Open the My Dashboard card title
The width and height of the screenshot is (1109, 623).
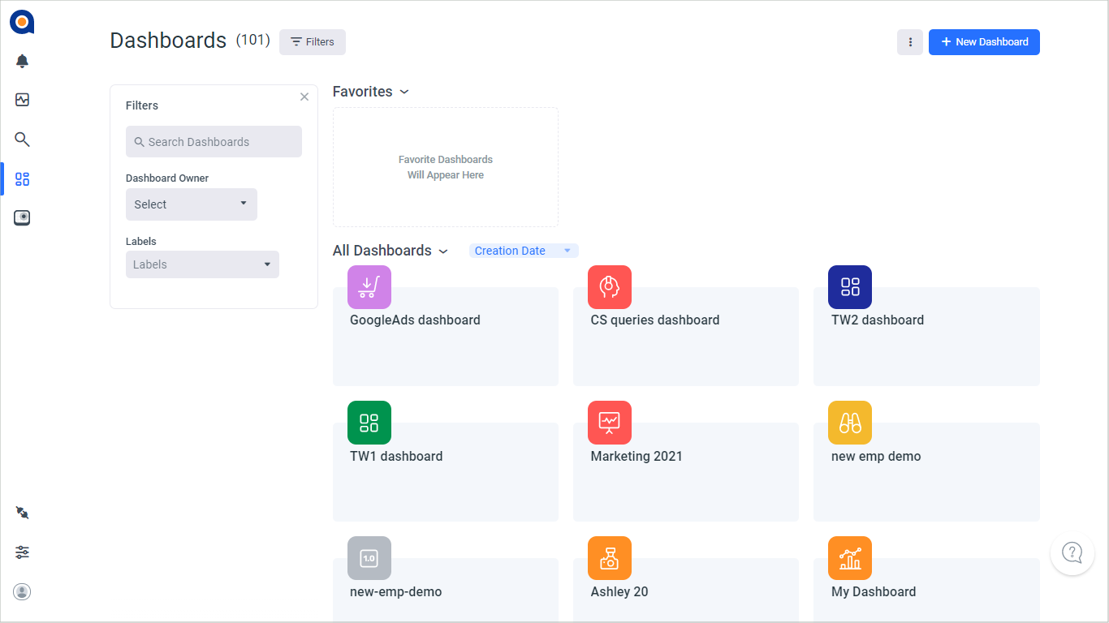click(x=874, y=591)
